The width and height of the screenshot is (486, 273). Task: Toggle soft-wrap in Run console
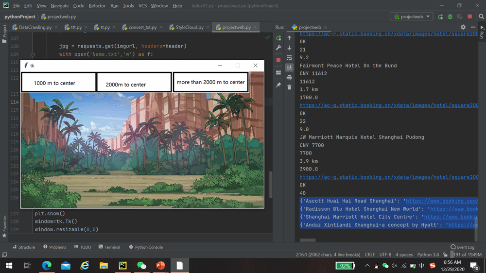[289, 58]
